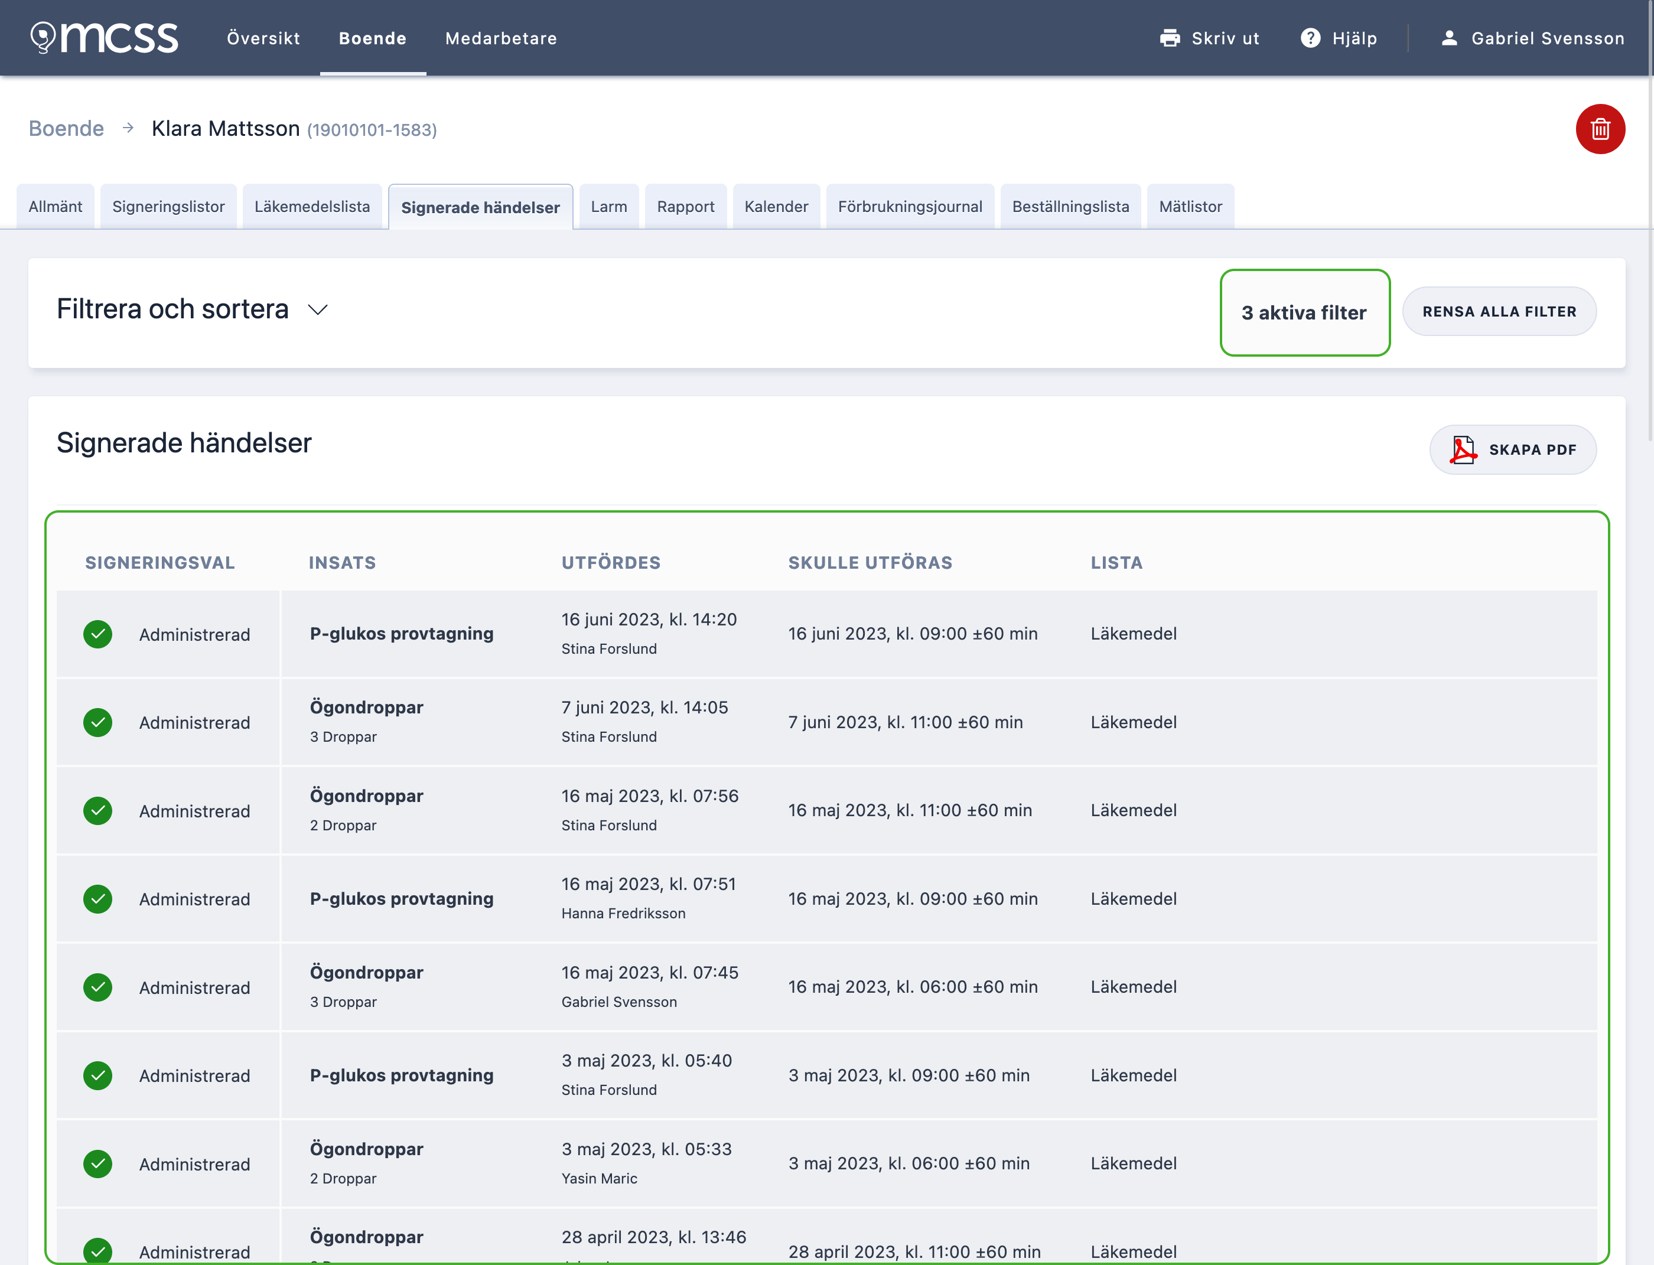The height and width of the screenshot is (1265, 1654).
Task: Click green checkmark on Hanna Fredriksson row
Action: pos(98,899)
